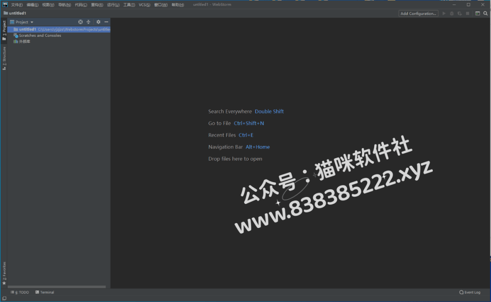The image size is (491, 302).
Task: Open the Event Log
Action: pyautogui.click(x=470, y=292)
